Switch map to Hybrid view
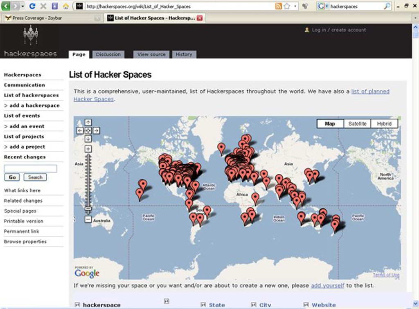 [384, 124]
